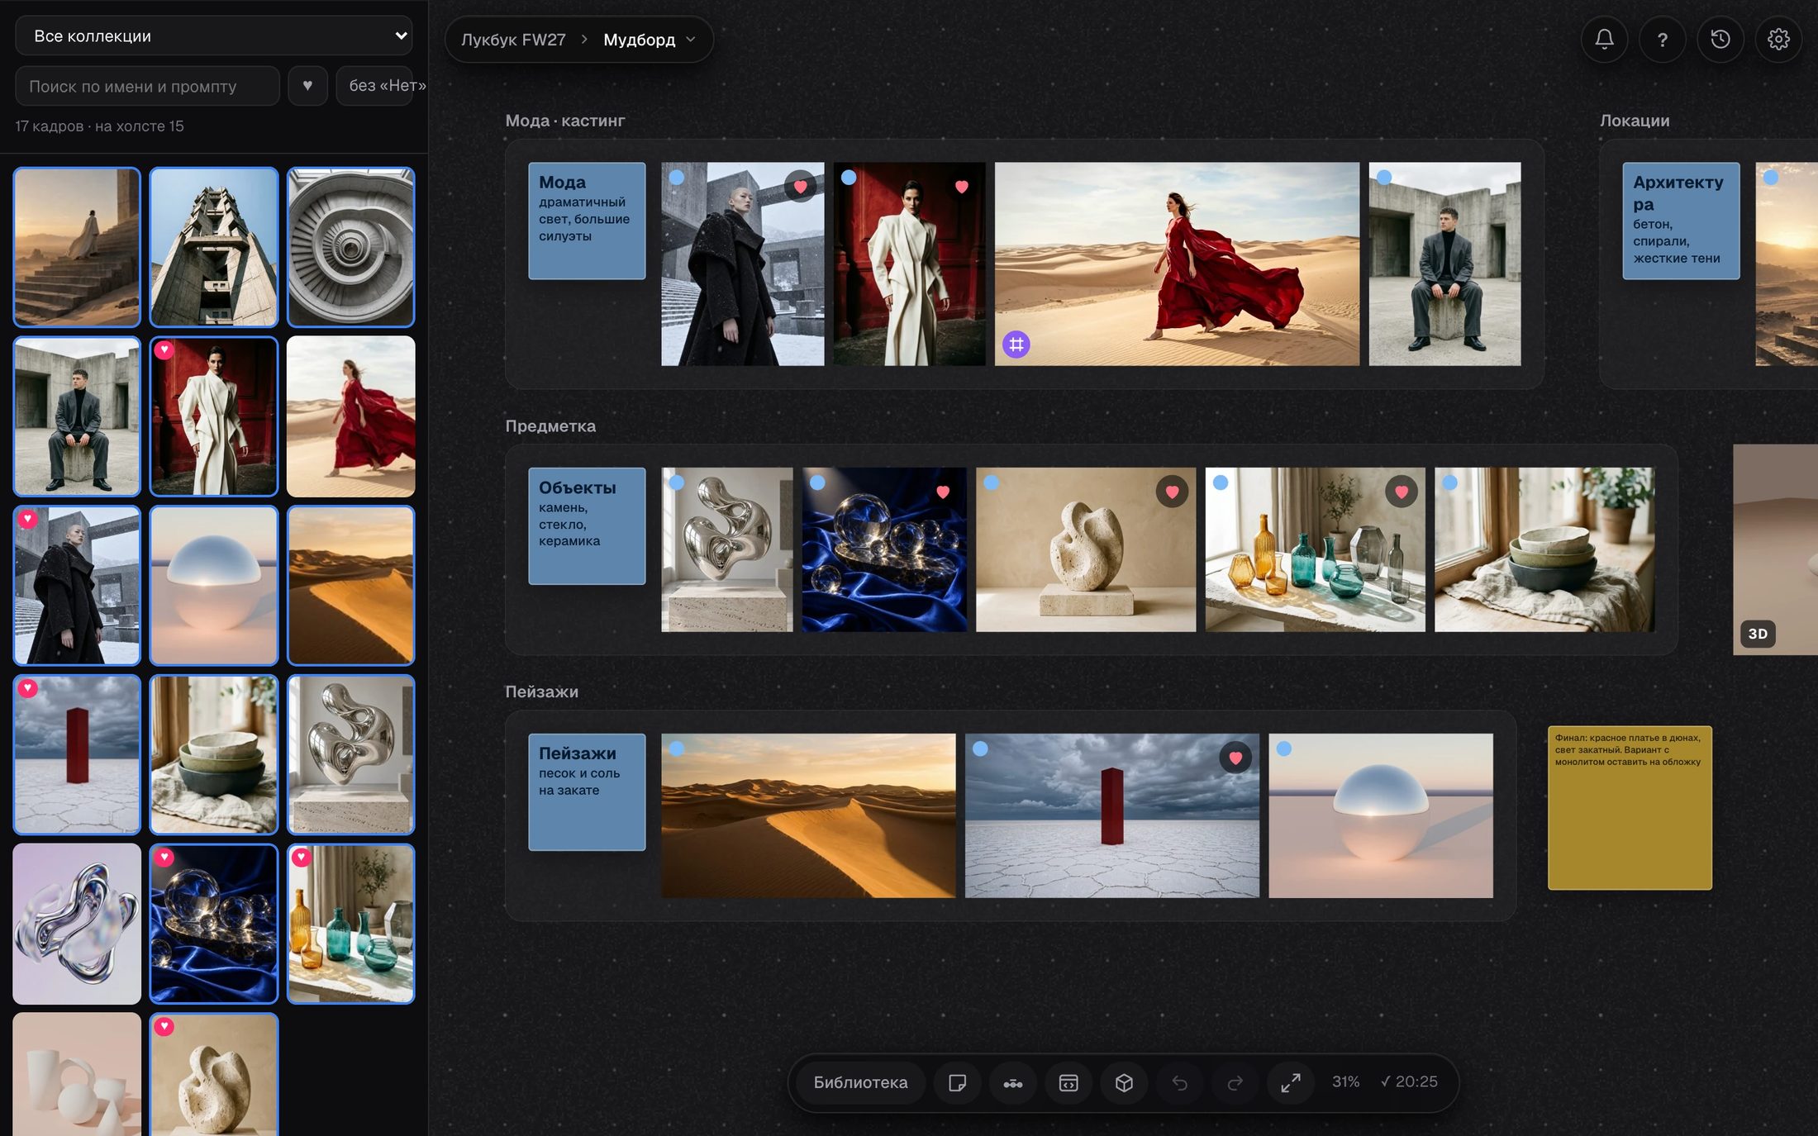The image size is (1818, 1136).
Task: Click the embed code window icon
Action: [x=1068, y=1082]
